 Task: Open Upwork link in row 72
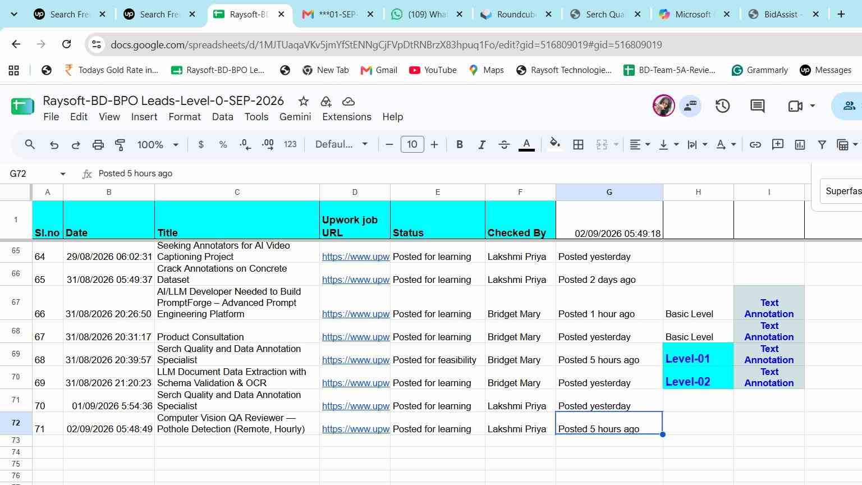[355, 429]
